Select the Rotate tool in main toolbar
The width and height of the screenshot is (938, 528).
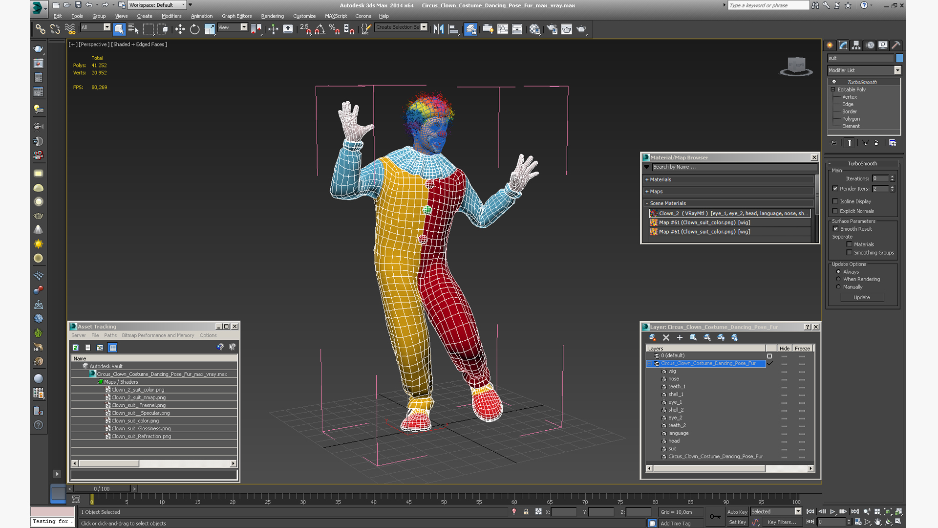point(194,29)
